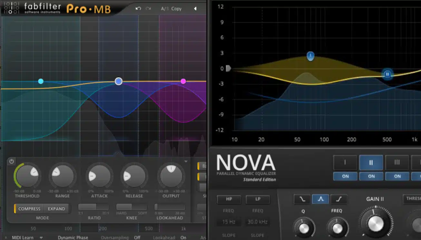Select the band II tab in Nova
The width and height of the screenshot is (421, 240).
point(371,163)
